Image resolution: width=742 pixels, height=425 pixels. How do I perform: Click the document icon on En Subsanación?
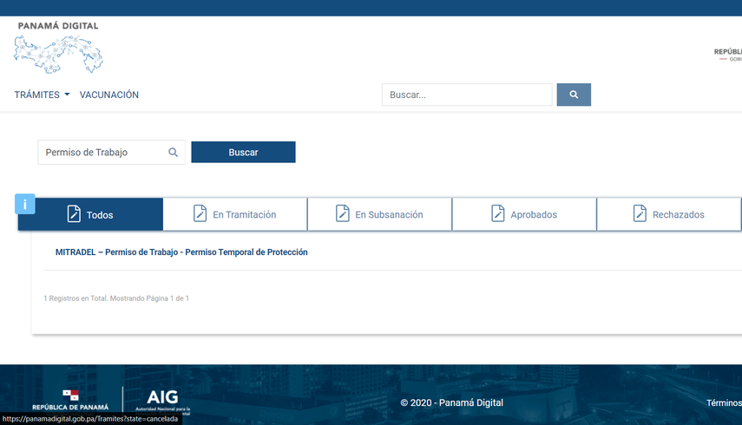343,214
